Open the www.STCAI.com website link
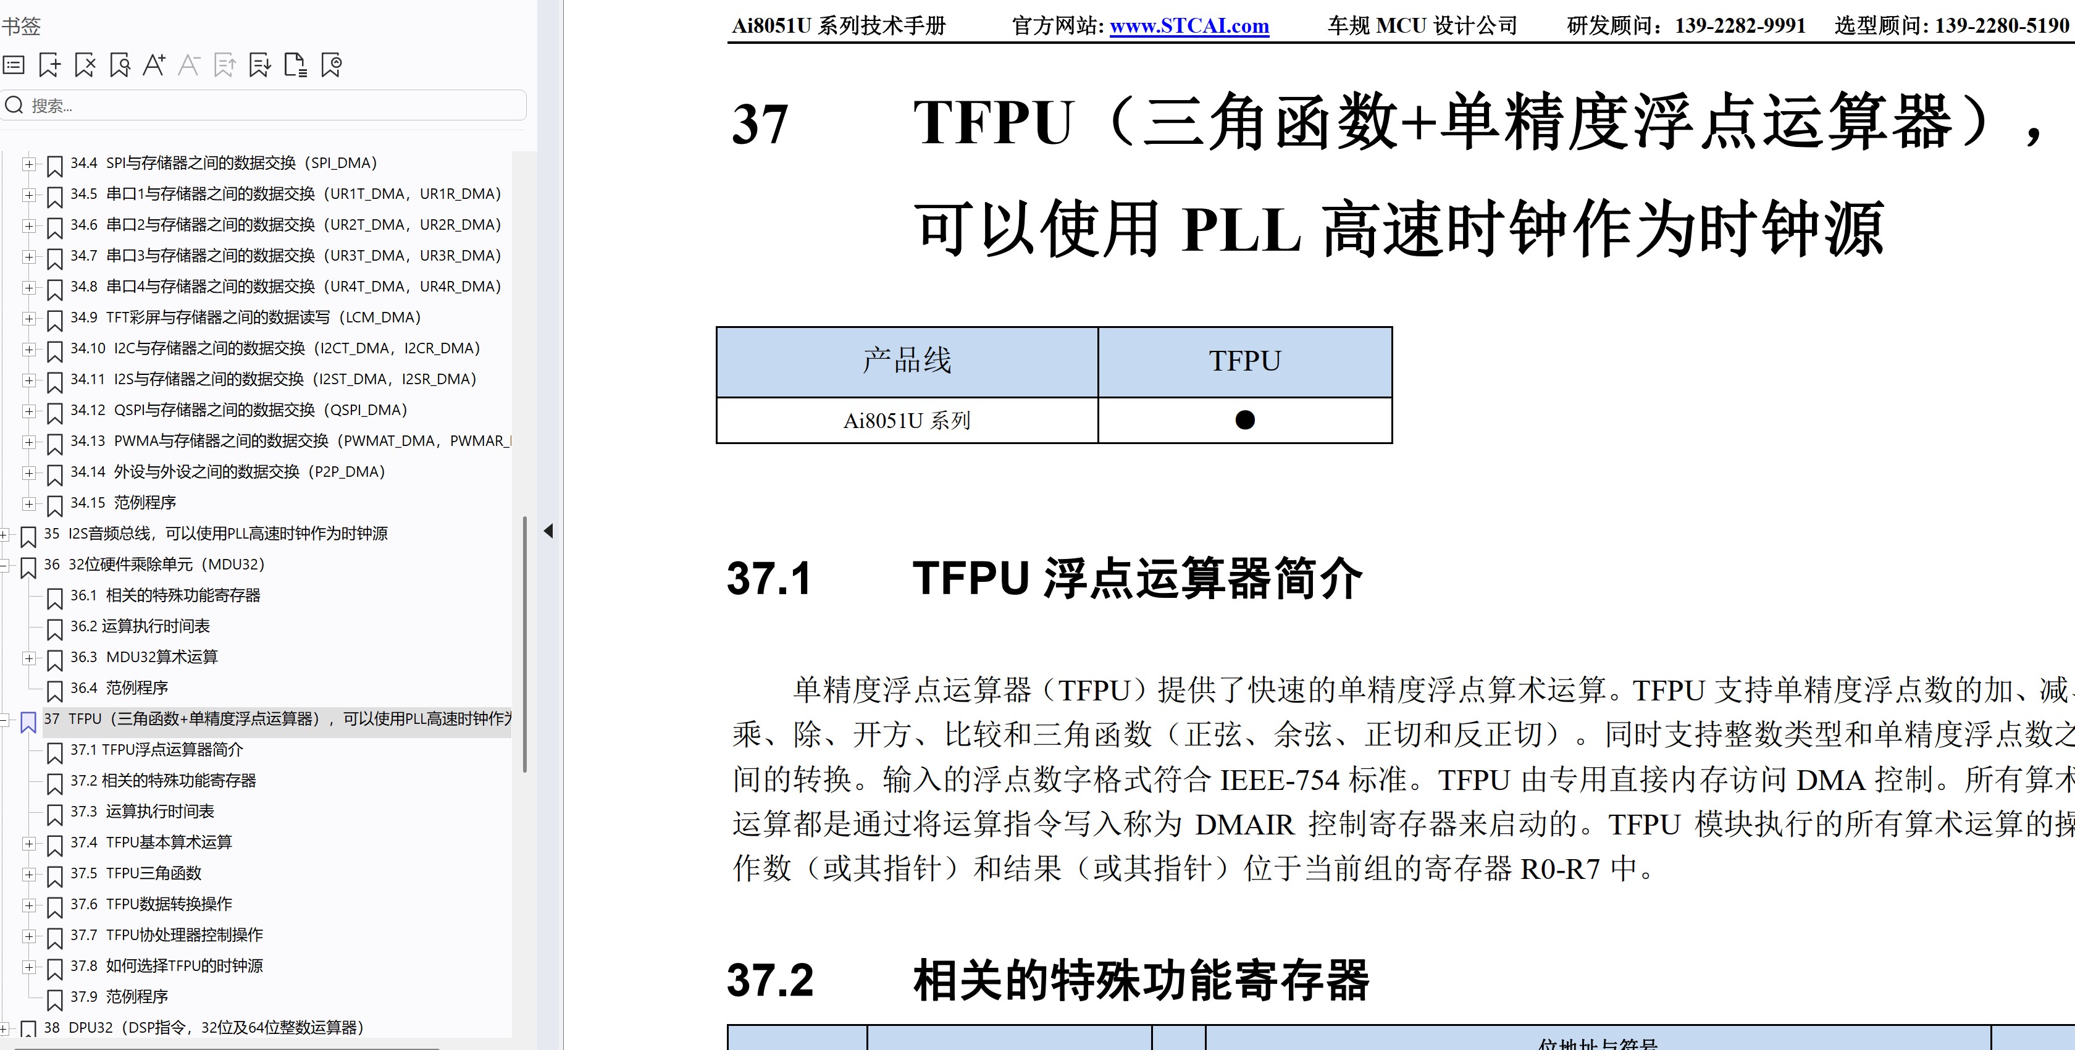This screenshot has width=2075, height=1050. tap(1189, 26)
